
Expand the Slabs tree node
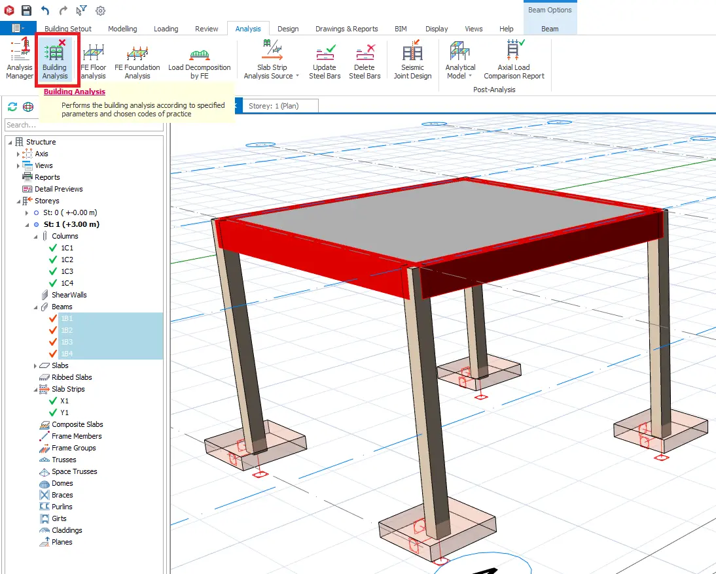(35, 365)
